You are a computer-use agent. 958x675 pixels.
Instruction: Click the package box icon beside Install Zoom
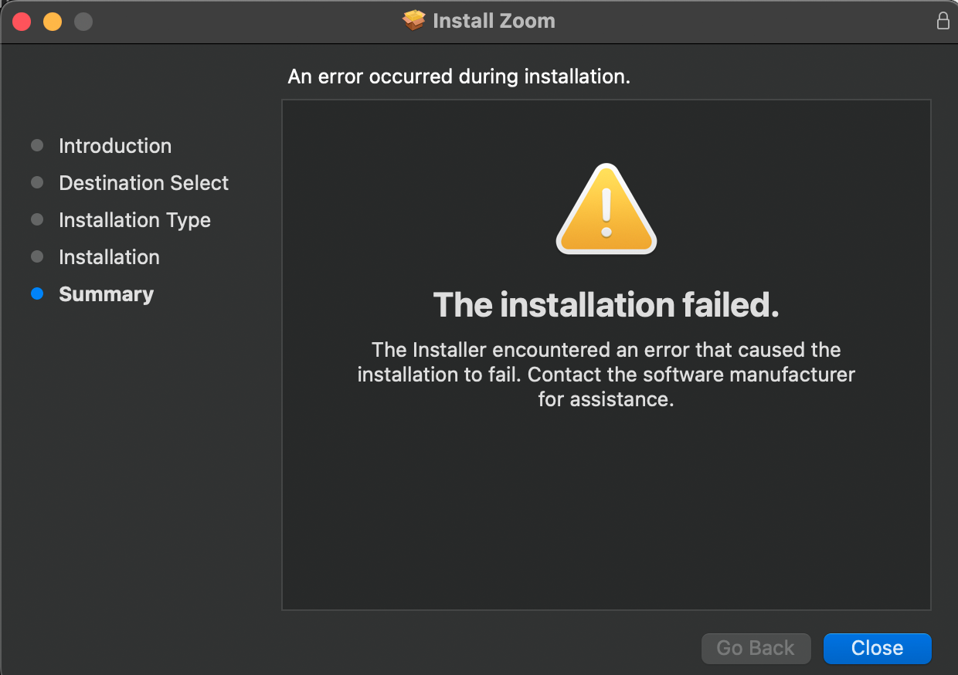414,21
